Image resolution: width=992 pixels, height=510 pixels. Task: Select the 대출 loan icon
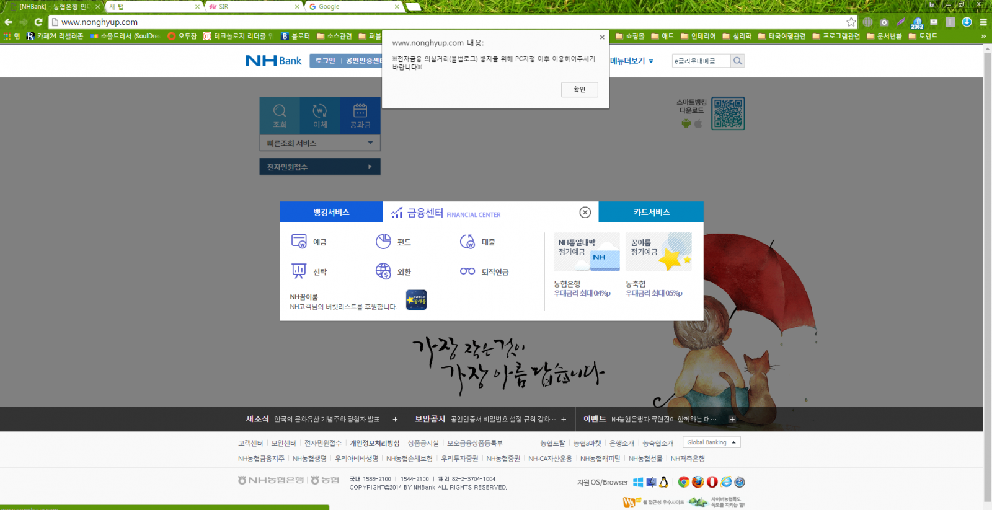467,242
